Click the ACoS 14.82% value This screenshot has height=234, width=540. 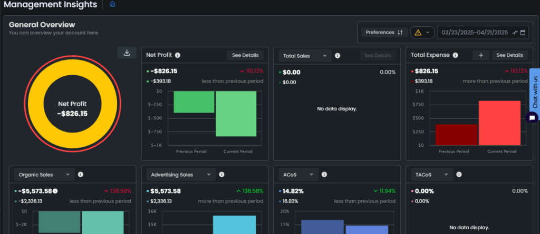coord(293,191)
